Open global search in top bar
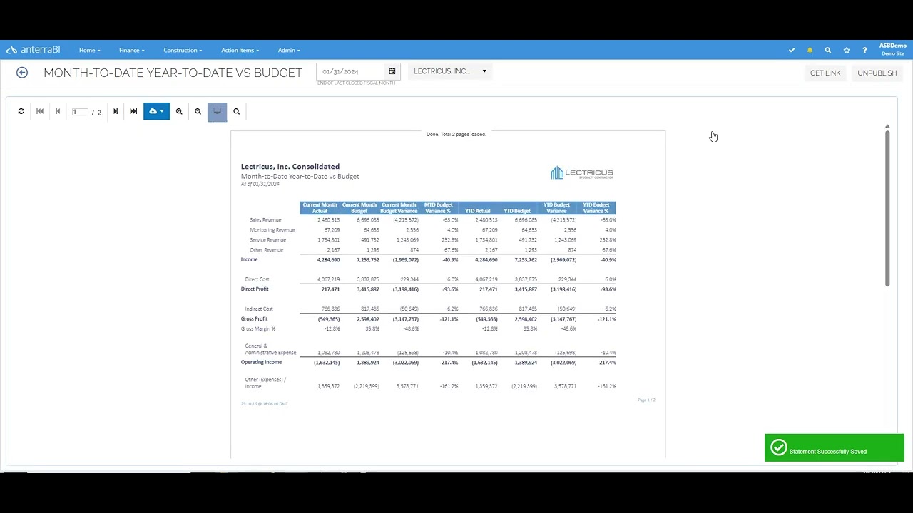 point(828,51)
